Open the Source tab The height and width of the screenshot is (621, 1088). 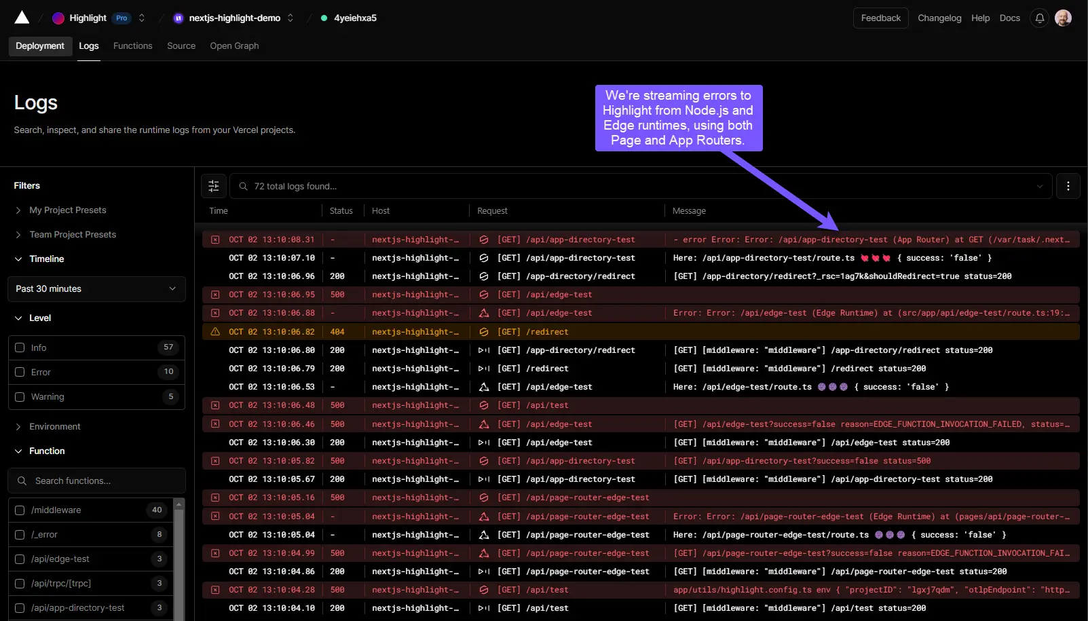point(181,46)
